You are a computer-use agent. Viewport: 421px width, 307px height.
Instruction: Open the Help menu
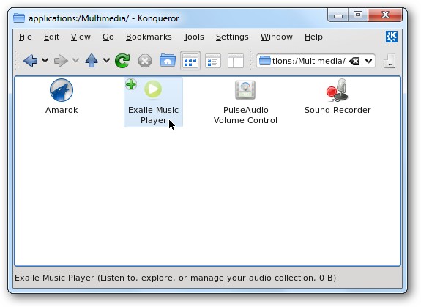click(x=313, y=37)
